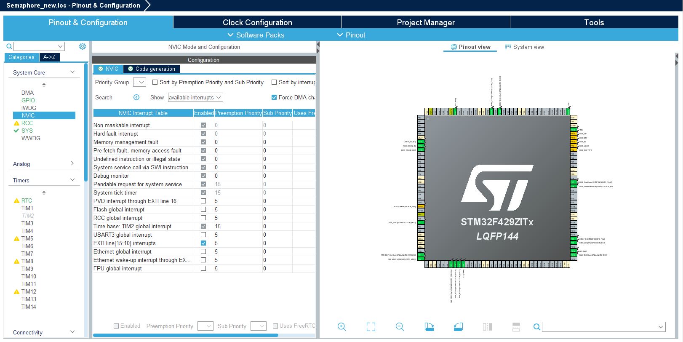Switch to System view
Image resolution: width=683 pixels, height=342 pixels.
[x=525, y=47]
